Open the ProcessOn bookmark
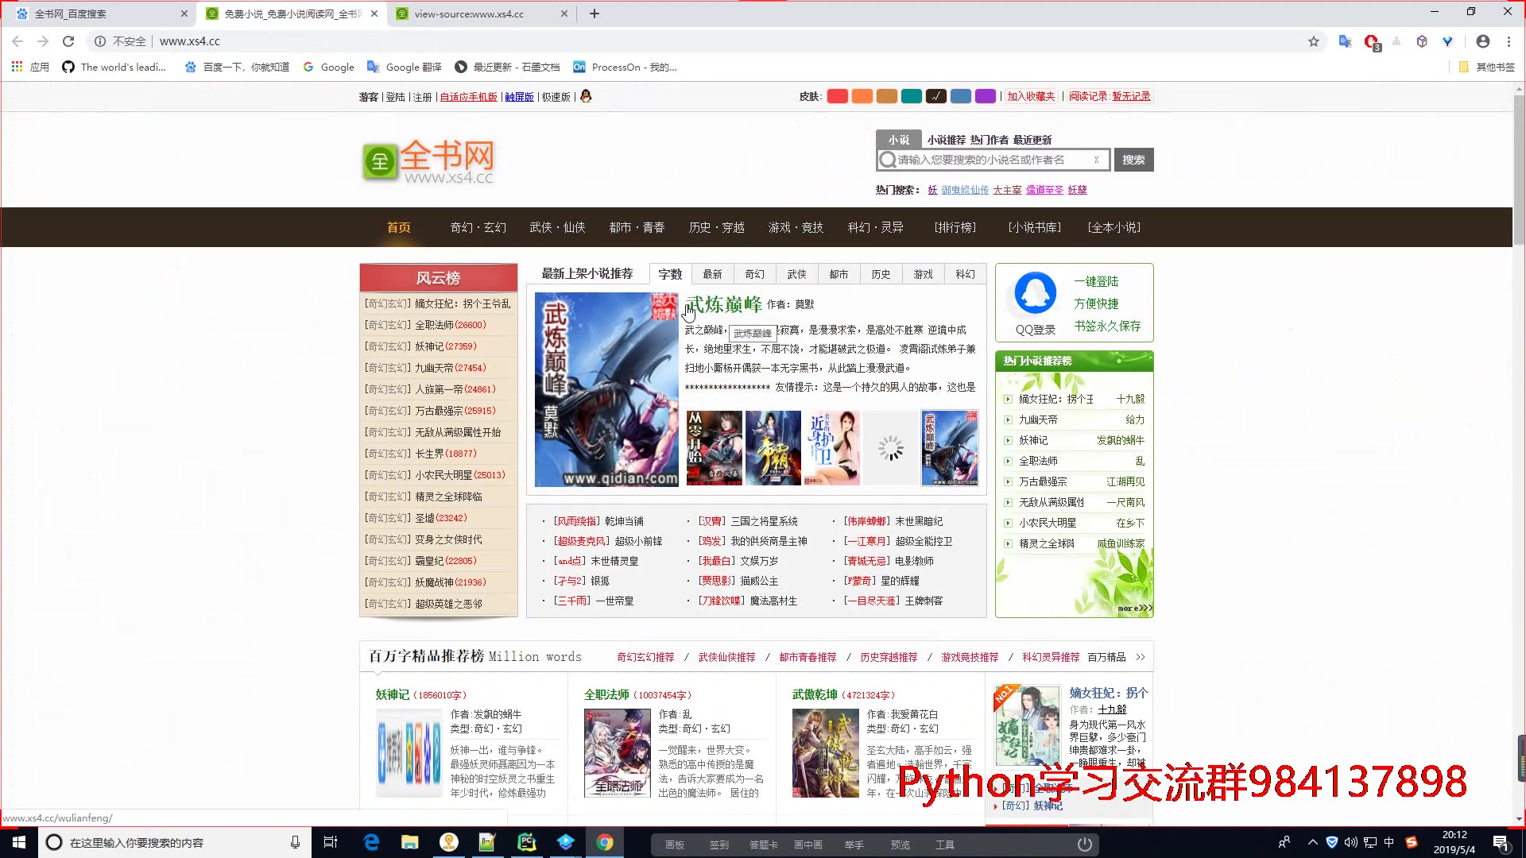 [625, 68]
